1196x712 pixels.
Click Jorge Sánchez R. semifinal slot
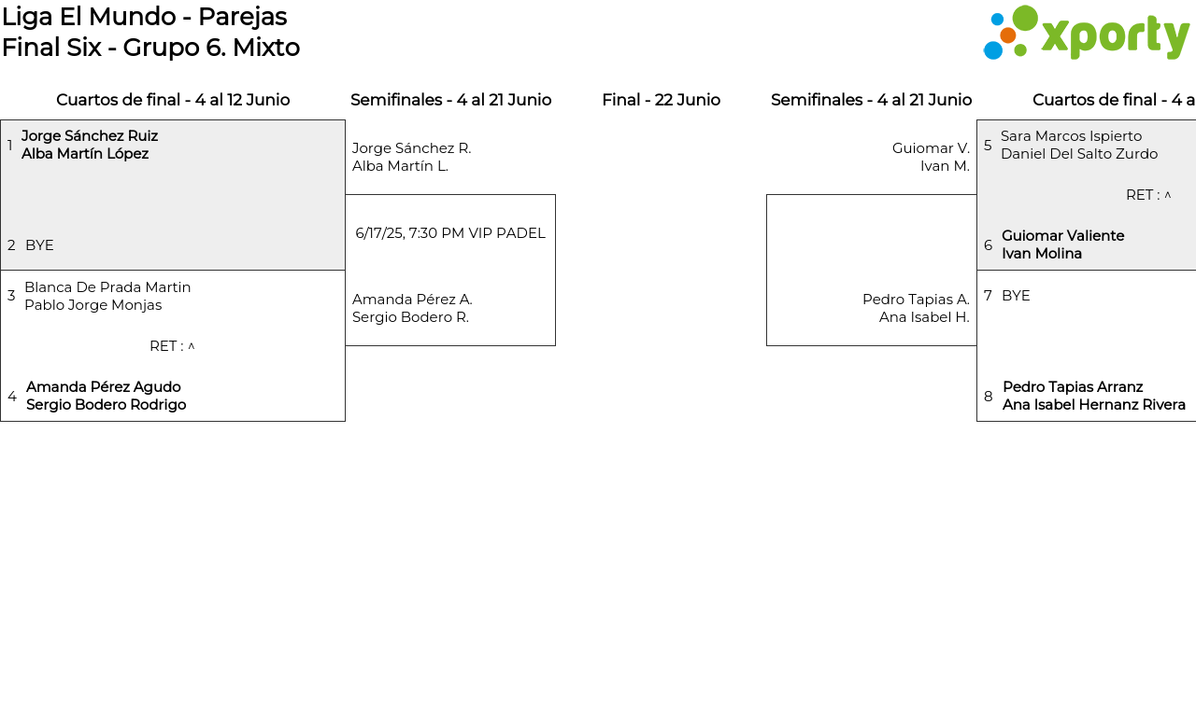[411, 157]
